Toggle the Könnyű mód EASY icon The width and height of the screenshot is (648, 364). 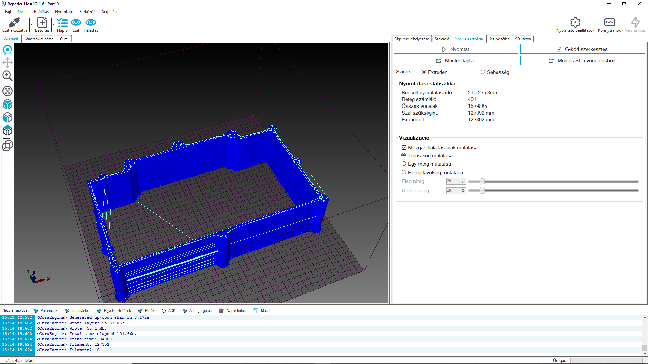610,23
